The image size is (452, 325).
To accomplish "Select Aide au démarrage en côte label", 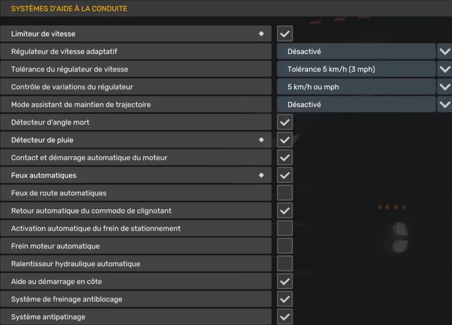I will click(56, 281).
